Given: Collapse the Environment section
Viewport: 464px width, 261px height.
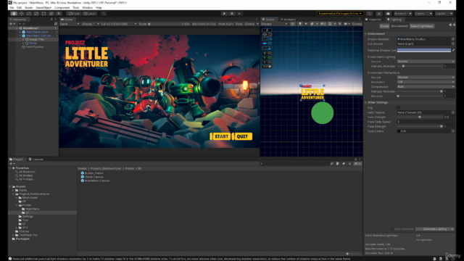Looking at the screenshot, I should pyautogui.click(x=365, y=34).
